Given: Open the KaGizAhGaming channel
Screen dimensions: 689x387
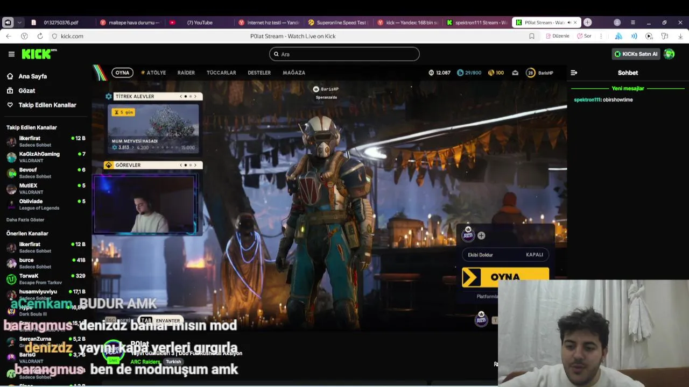Looking at the screenshot, I should (46, 157).
